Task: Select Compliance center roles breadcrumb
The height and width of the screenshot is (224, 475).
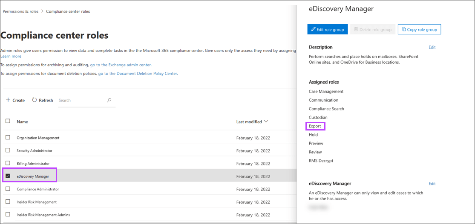Action: [68, 11]
